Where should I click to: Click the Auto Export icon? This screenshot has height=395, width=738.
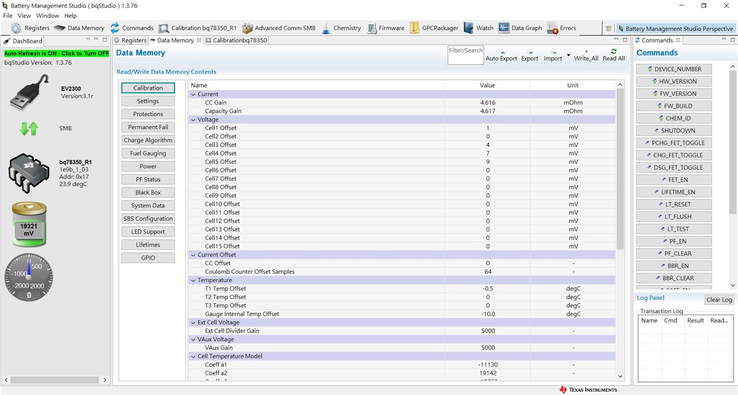tap(502, 52)
